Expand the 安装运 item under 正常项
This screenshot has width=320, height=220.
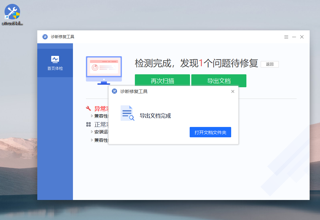pyautogui.click(x=92, y=132)
